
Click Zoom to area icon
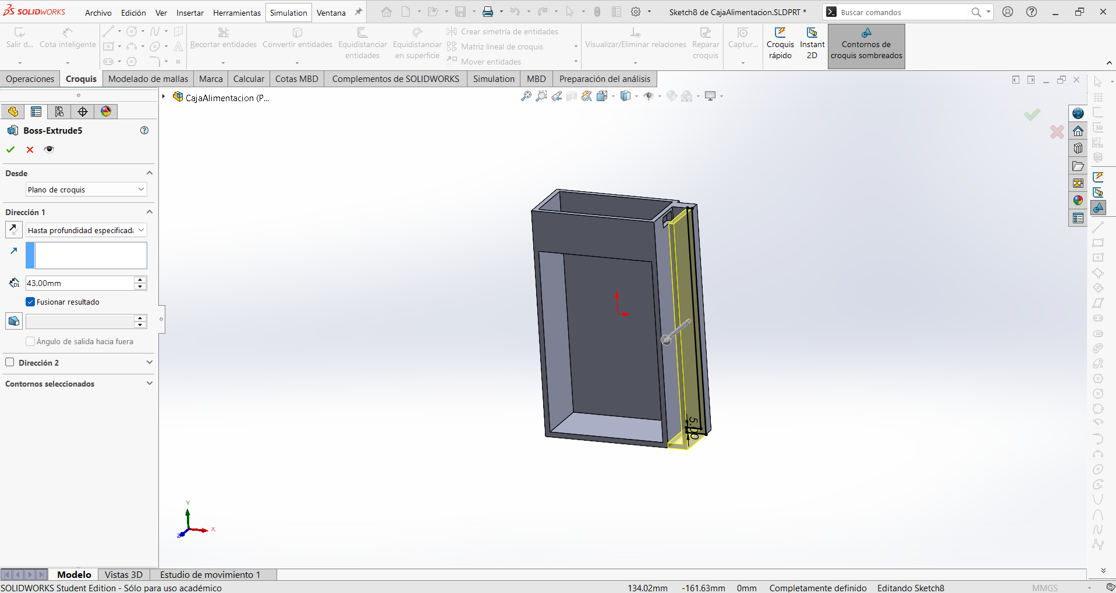click(x=541, y=96)
